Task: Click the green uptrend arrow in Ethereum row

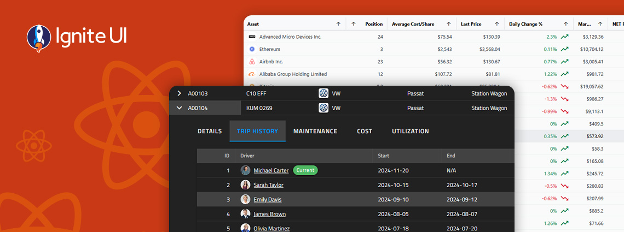Action: 564,49
